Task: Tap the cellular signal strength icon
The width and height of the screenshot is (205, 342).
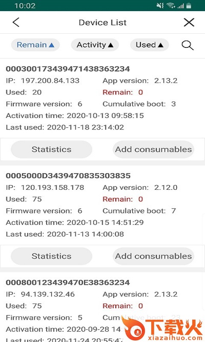Action: (181, 6)
